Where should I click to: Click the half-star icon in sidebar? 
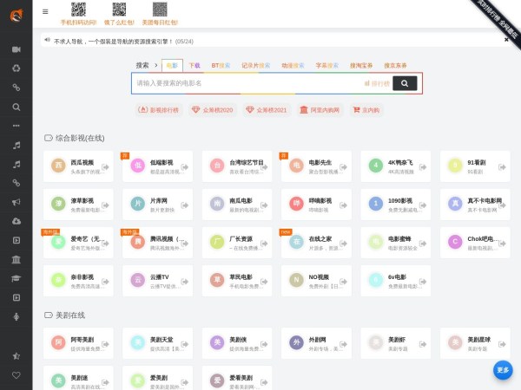point(16,355)
